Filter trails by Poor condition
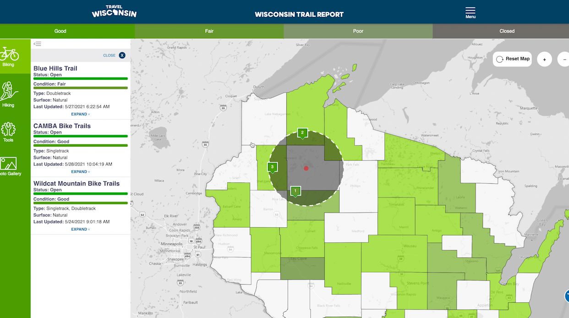Screen dimensions: 569x318 (358, 31)
